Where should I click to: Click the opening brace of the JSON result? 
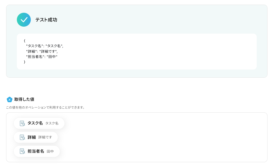point(25,41)
